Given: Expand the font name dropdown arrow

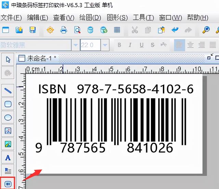Looking at the screenshot, I should 76,45.
